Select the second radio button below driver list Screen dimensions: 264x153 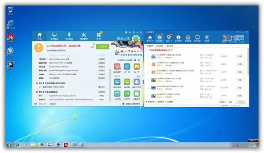point(156,102)
